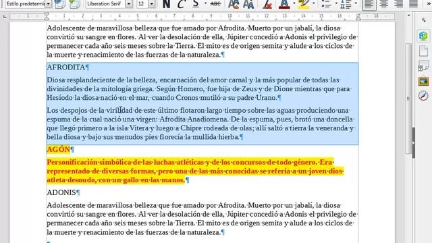
Task: Click 'Los despojos' at paragraph start
Action: pyautogui.click(x=66, y=111)
